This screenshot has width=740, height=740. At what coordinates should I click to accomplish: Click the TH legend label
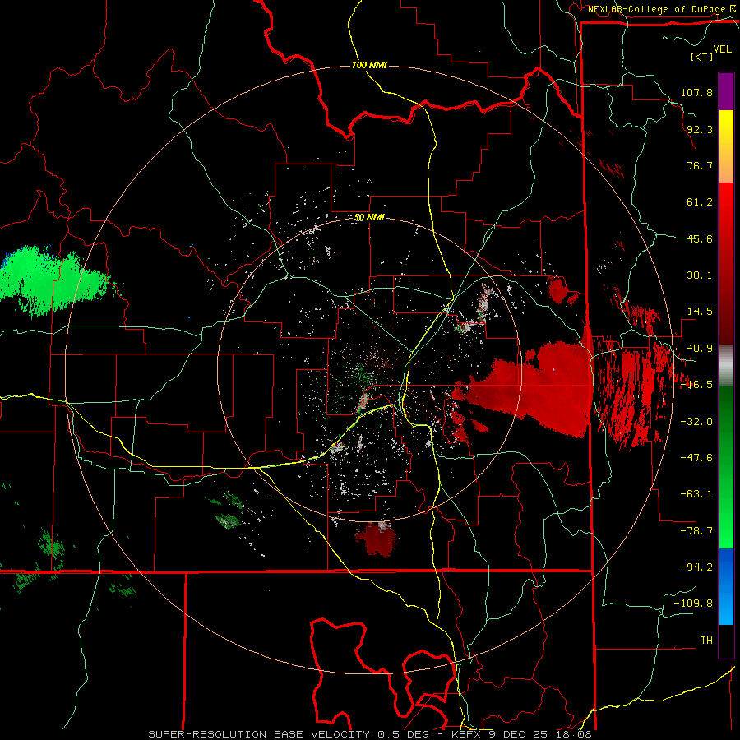(x=706, y=641)
